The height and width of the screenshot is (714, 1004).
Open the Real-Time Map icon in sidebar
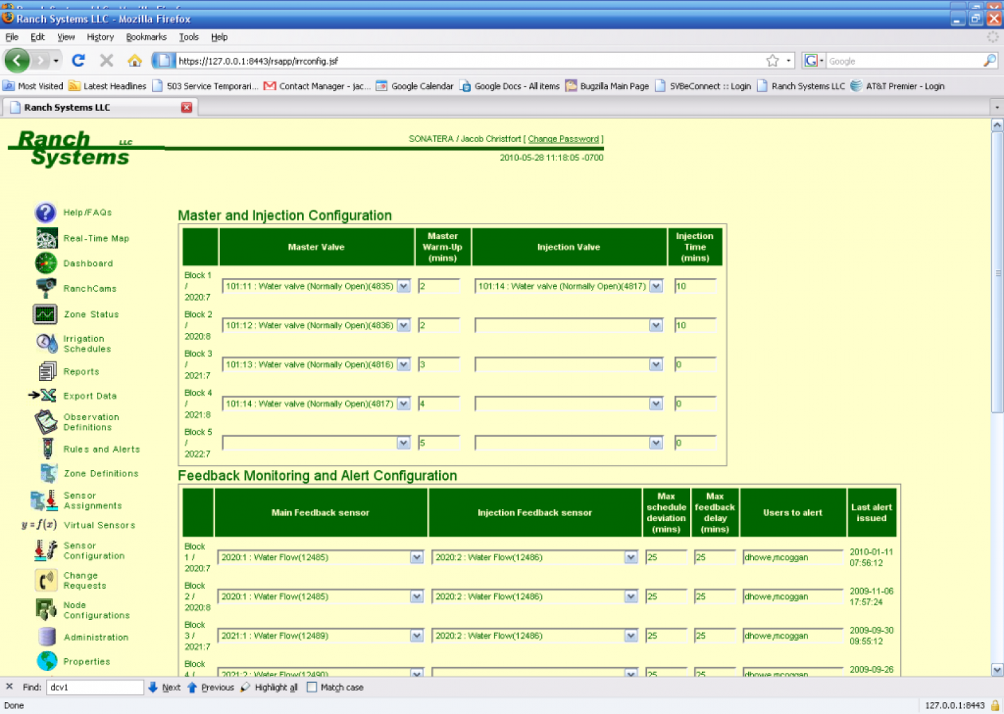coord(47,238)
